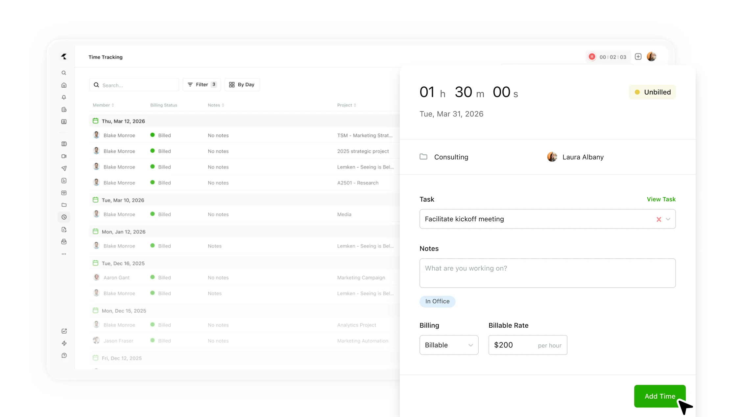The height and width of the screenshot is (417, 743).
Task: Sort entries using the Member column arrows
Action: [112, 105]
